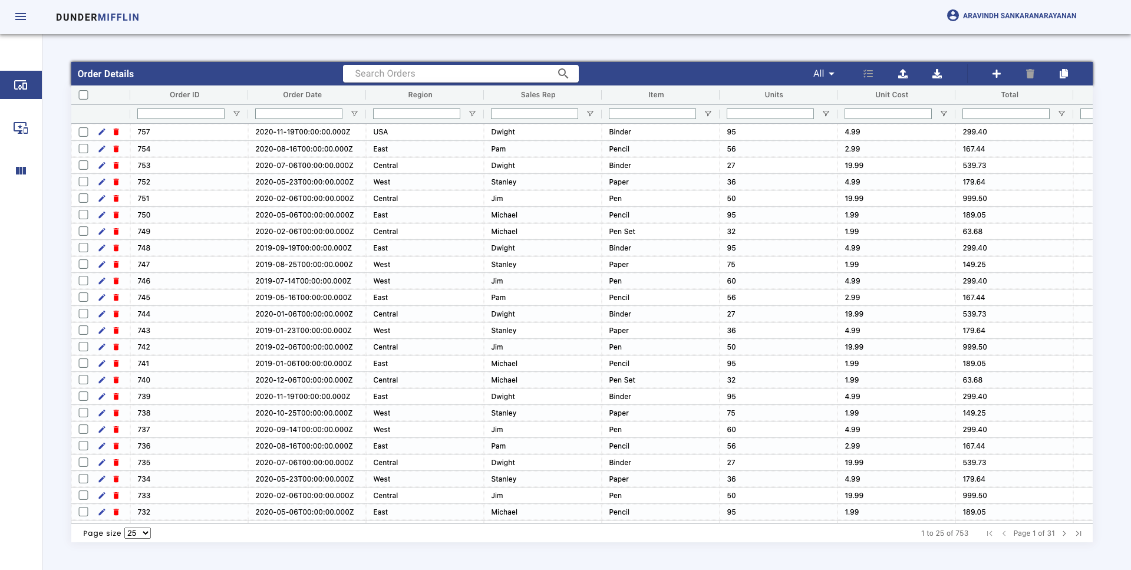This screenshot has width=1131, height=570.
Task: Click the Region filter text box
Action: click(417, 114)
